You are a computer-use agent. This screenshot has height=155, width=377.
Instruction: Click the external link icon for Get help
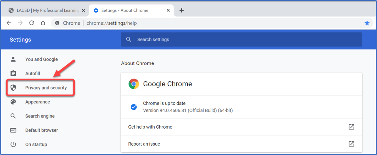[351, 127]
